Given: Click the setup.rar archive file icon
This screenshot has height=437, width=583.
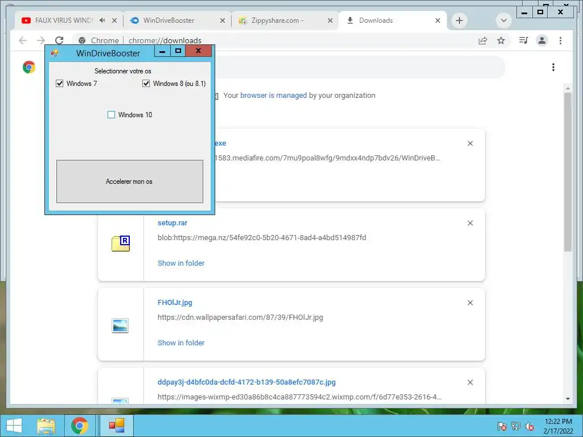Looking at the screenshot, I should pyautogui.click(x=121, y=244).
